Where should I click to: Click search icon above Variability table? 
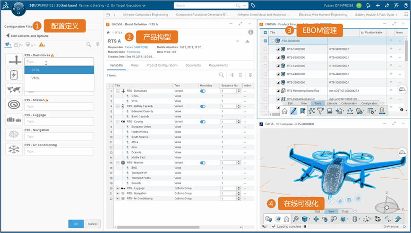pyautogui.click(x=221, y=75)
